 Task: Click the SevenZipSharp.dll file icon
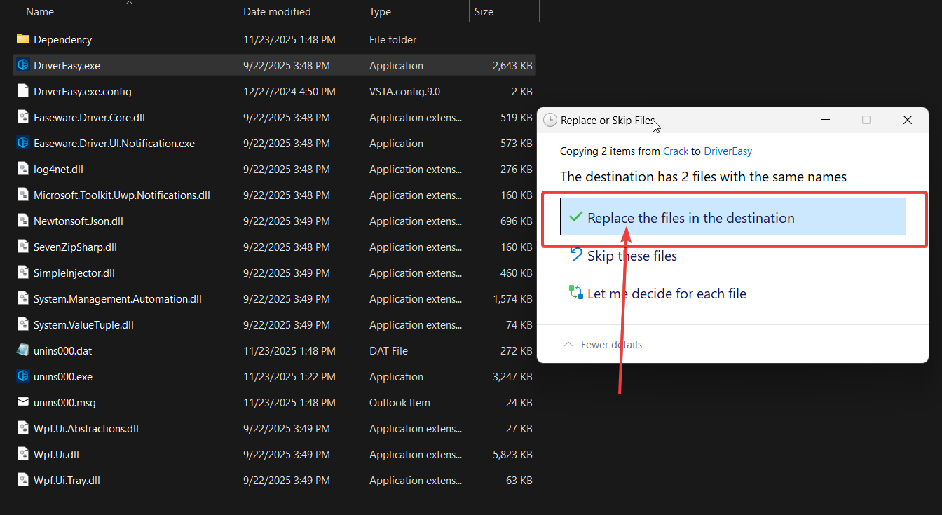coord(23,247)
